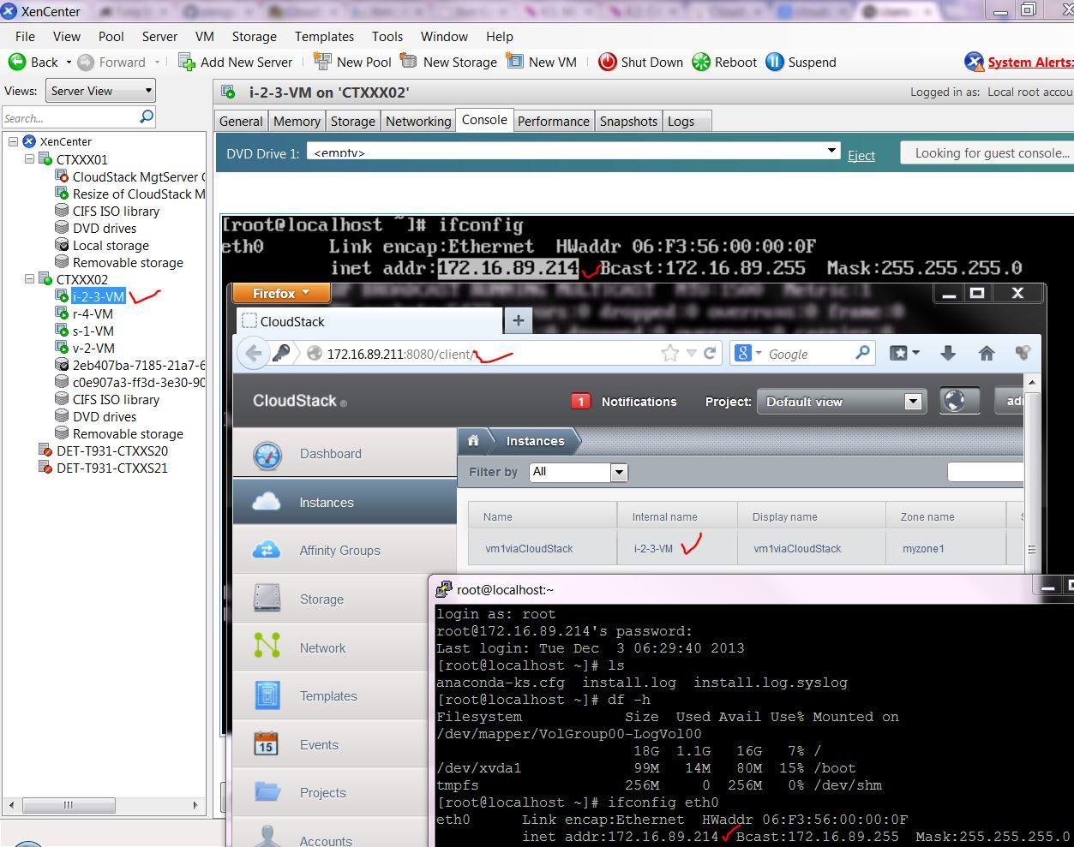The width and height of the screenshot is (1074, 847).
Task: Click the search magnifier in XenCenter sidebar
Action: [147, 116]
